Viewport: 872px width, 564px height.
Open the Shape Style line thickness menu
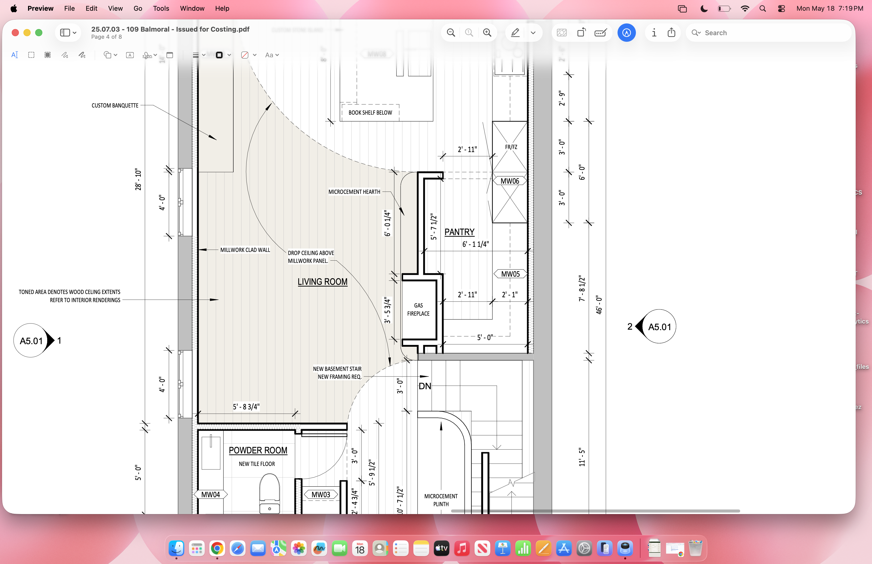coord(199,55)
